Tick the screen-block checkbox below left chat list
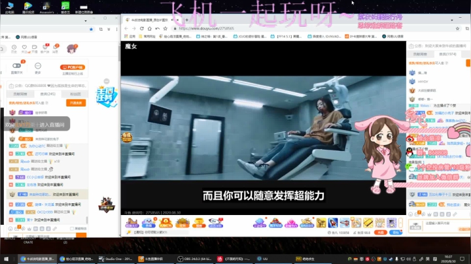 tap(72, 229)
